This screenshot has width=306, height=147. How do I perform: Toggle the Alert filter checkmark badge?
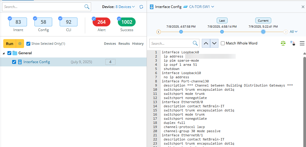[x=94, y=19]
